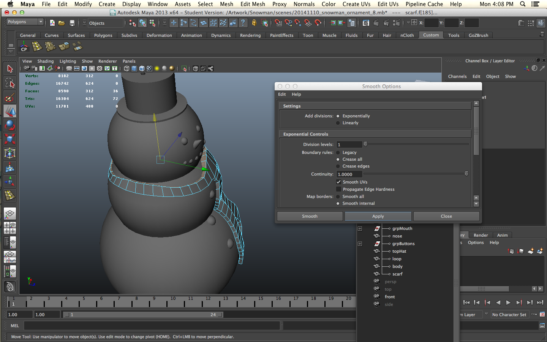The height and width of the screenshot is (342, 547).
Task: Open the viewport Shading menu
Action: click(45, 61)
